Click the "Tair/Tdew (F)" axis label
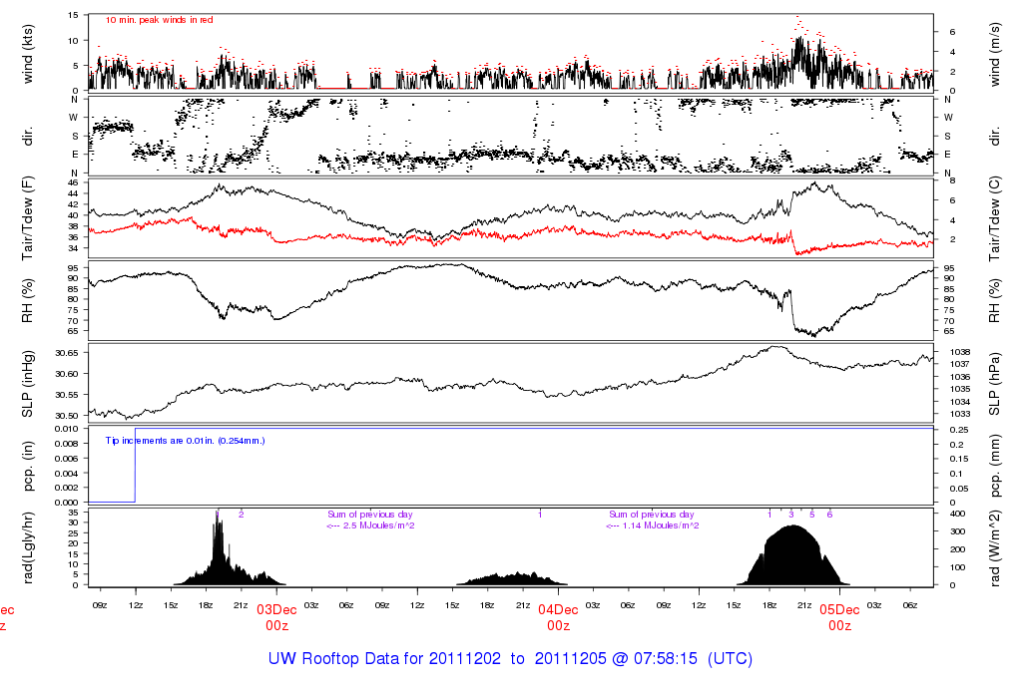This screenshot has width=1022, height=698. 27,218
